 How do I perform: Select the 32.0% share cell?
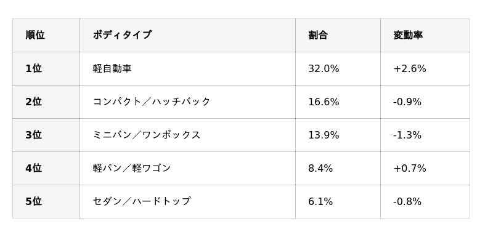(338, 68)
